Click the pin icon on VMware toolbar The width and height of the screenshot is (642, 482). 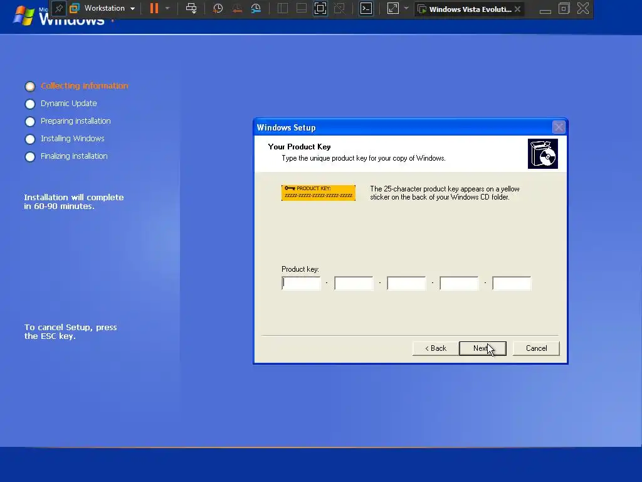click(59, 8)
